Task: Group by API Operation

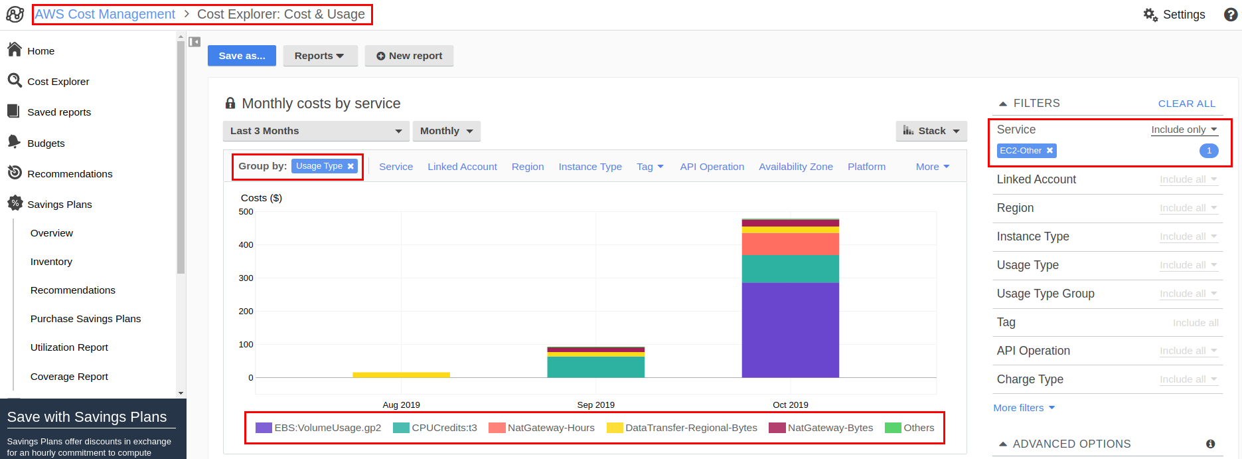Action: [712, 167]
